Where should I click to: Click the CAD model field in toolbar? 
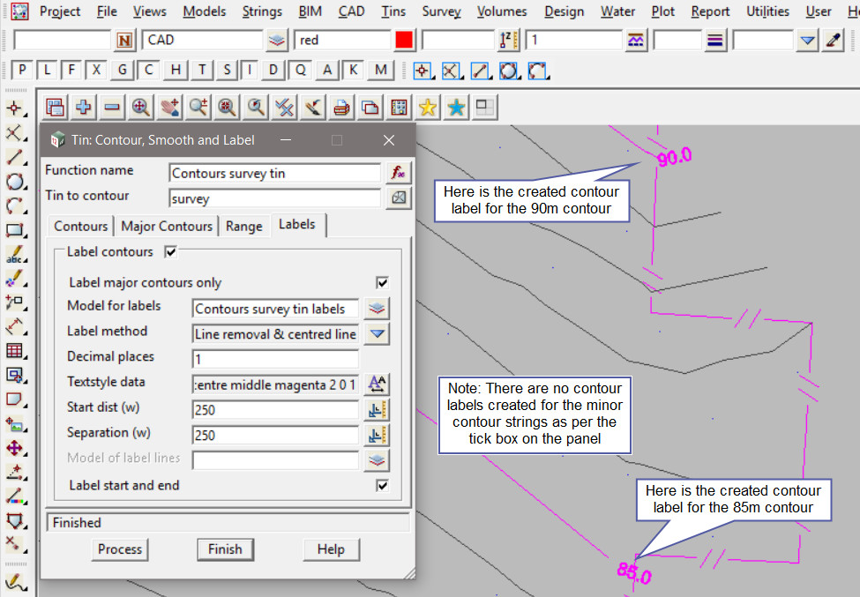pos(202,40)
